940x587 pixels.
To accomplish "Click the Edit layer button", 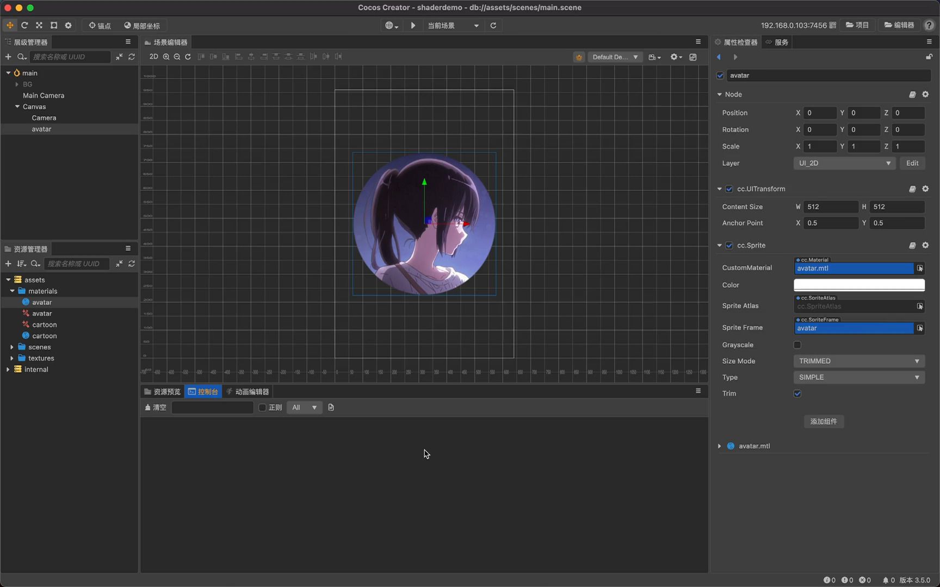I will click(x=912, y=163).
